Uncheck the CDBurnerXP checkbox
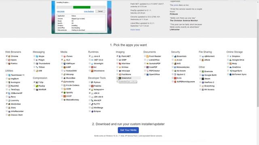The width and height of the screenshot is (259, 145). (x=7, y=93)
